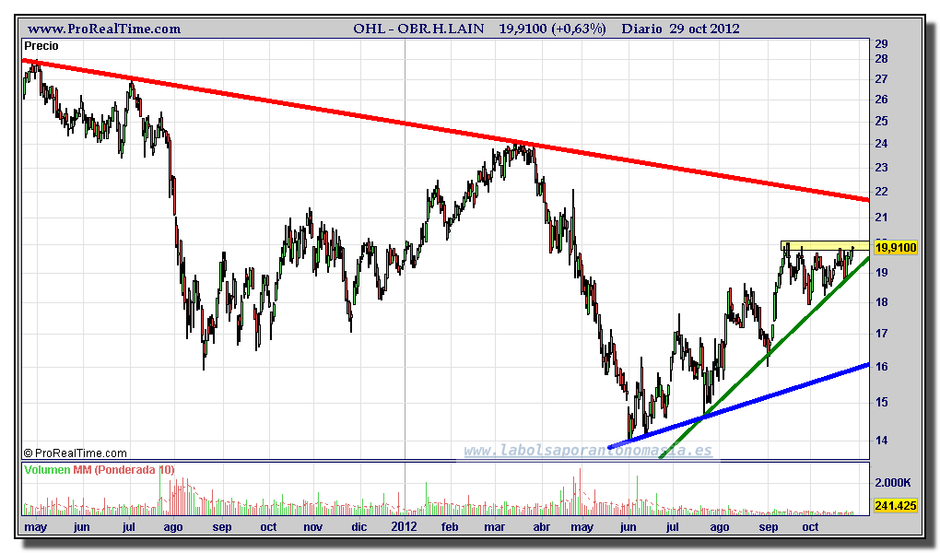
Task: Click the yellow current price tag on axis
Action: [896, 247]
